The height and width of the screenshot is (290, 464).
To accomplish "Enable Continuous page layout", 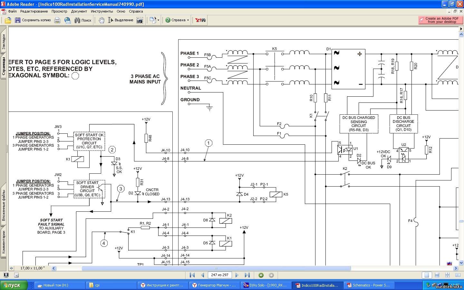I will 437,275.
